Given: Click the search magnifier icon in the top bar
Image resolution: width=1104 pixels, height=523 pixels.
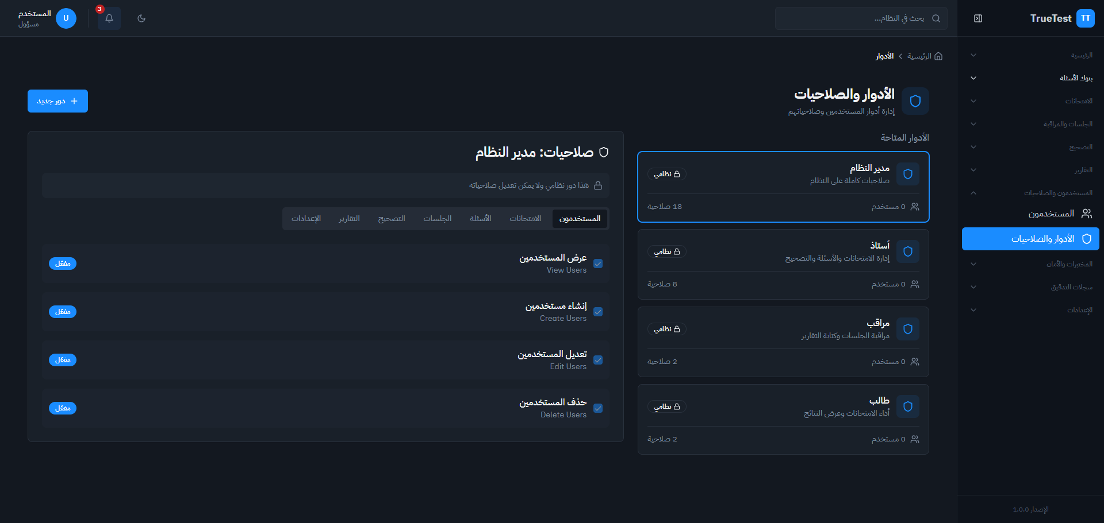Looking at the screenshot, I should pyautogui.click(x=937, y=18).
